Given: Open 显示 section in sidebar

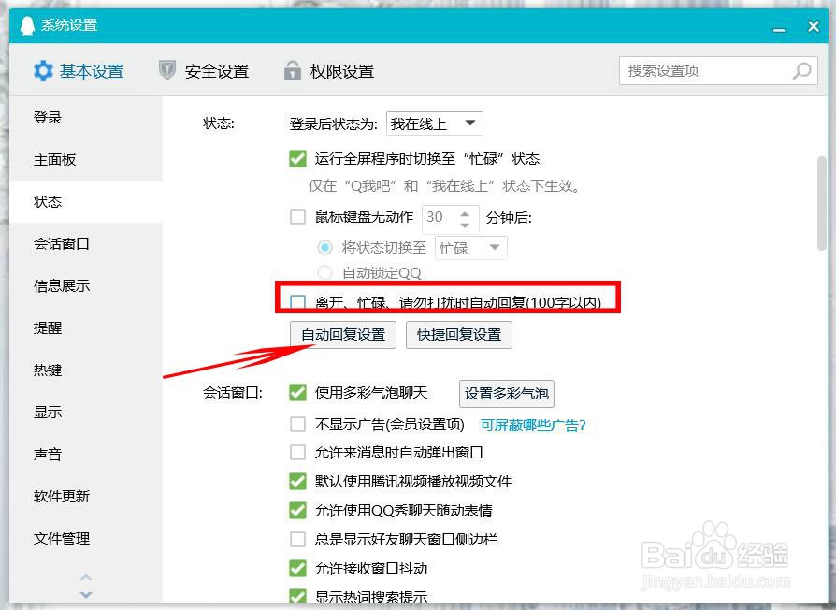Looking at the screenshot, I should click(86, 413).
